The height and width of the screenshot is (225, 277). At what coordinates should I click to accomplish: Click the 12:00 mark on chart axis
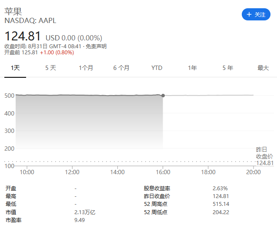pos(72,172)
